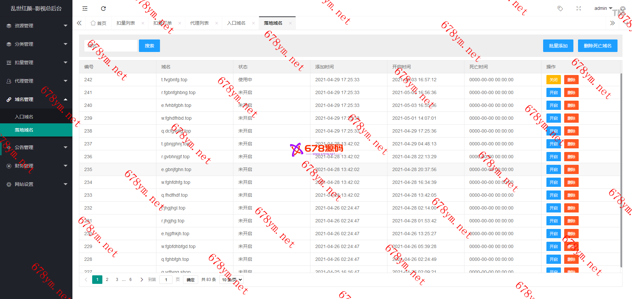Close the 扣量列表 tab
Viewport: 632px width, 299px height.
point(143,23)
